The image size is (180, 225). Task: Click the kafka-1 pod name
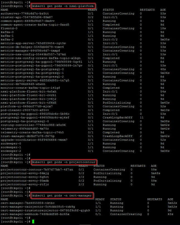coord(7,36)
